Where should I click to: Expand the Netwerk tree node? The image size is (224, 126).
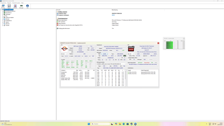[3, 24]
